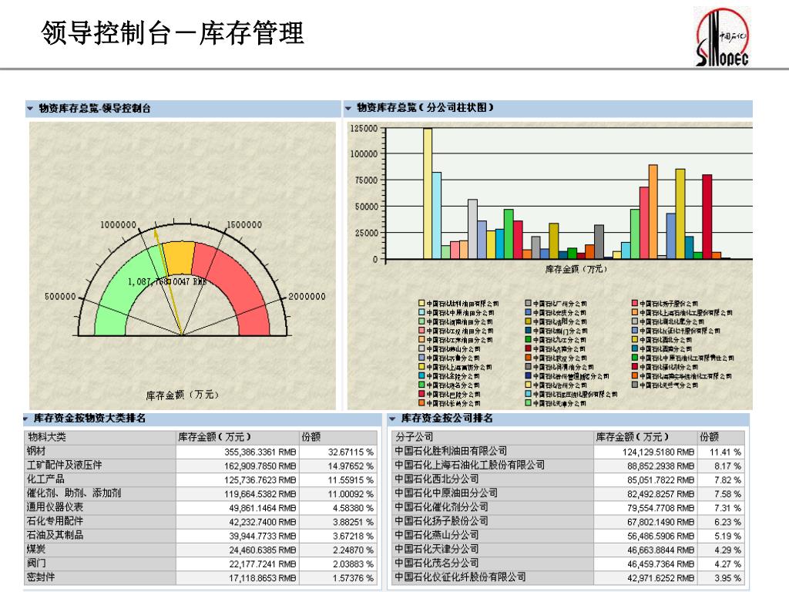
Task: Click the 扬子股份公司 legend swatch
Action: click(x=635, y=304)
